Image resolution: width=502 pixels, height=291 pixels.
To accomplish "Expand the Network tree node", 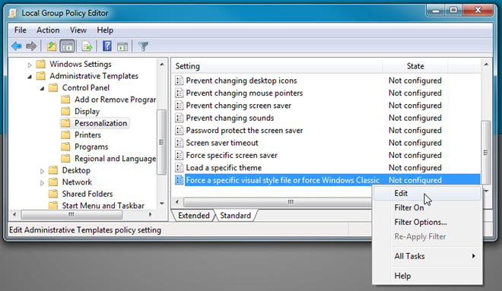I will pyautogui.click(x=42, y=183).
